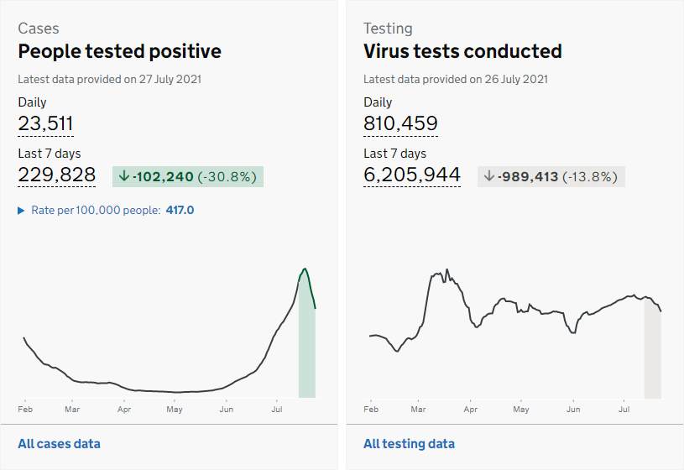Click the grey down arrow in testing change
Image resolution: width=684 pixels, height=470 pixels.
[x=489, y=176]
